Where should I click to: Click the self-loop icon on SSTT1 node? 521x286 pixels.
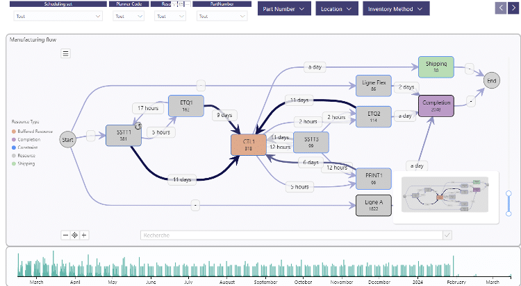[138, 126]
